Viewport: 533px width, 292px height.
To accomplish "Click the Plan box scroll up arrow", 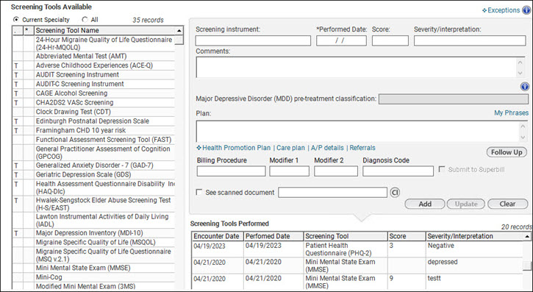I will click(x=523, y=127).
